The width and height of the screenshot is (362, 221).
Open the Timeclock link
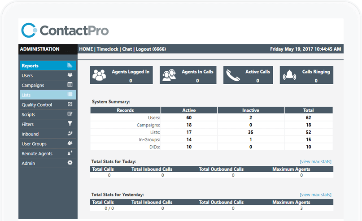(107, 49)
